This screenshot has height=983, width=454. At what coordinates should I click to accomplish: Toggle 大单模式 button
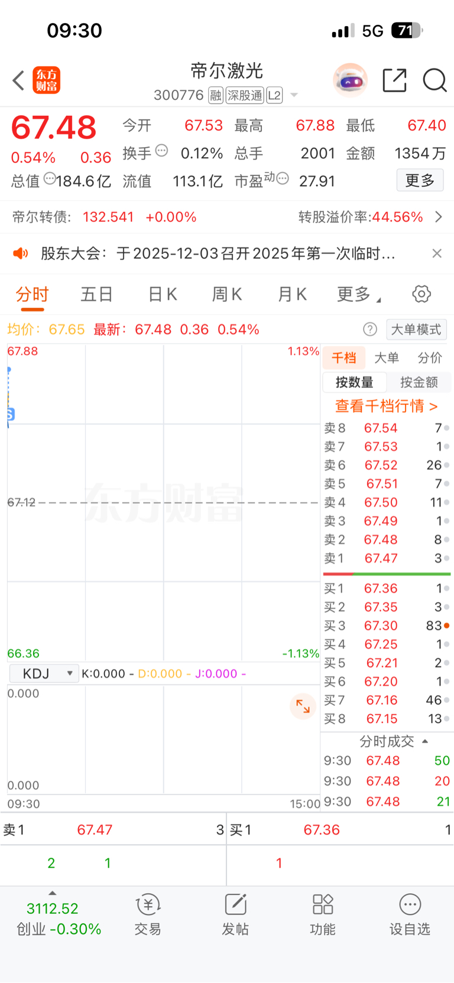point(416,329)
